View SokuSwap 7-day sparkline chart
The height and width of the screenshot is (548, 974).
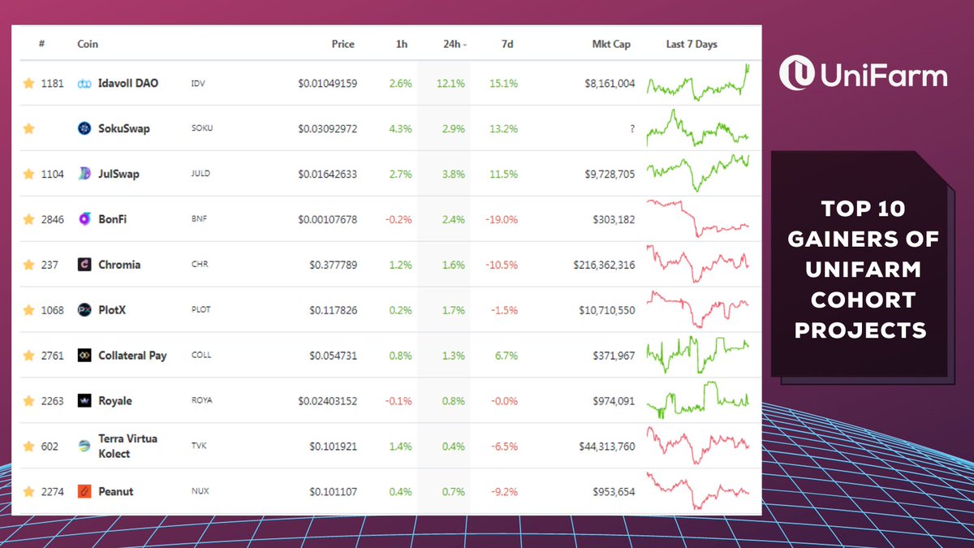(x=698, y=128)
